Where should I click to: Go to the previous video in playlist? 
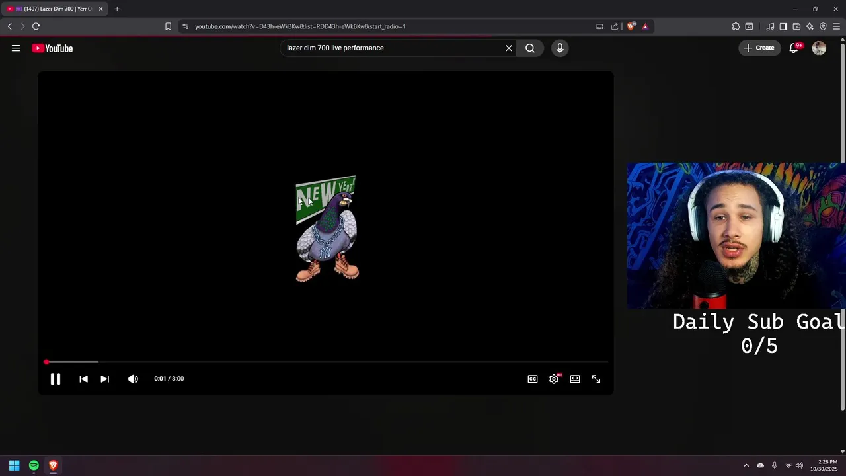coord(83,379)
